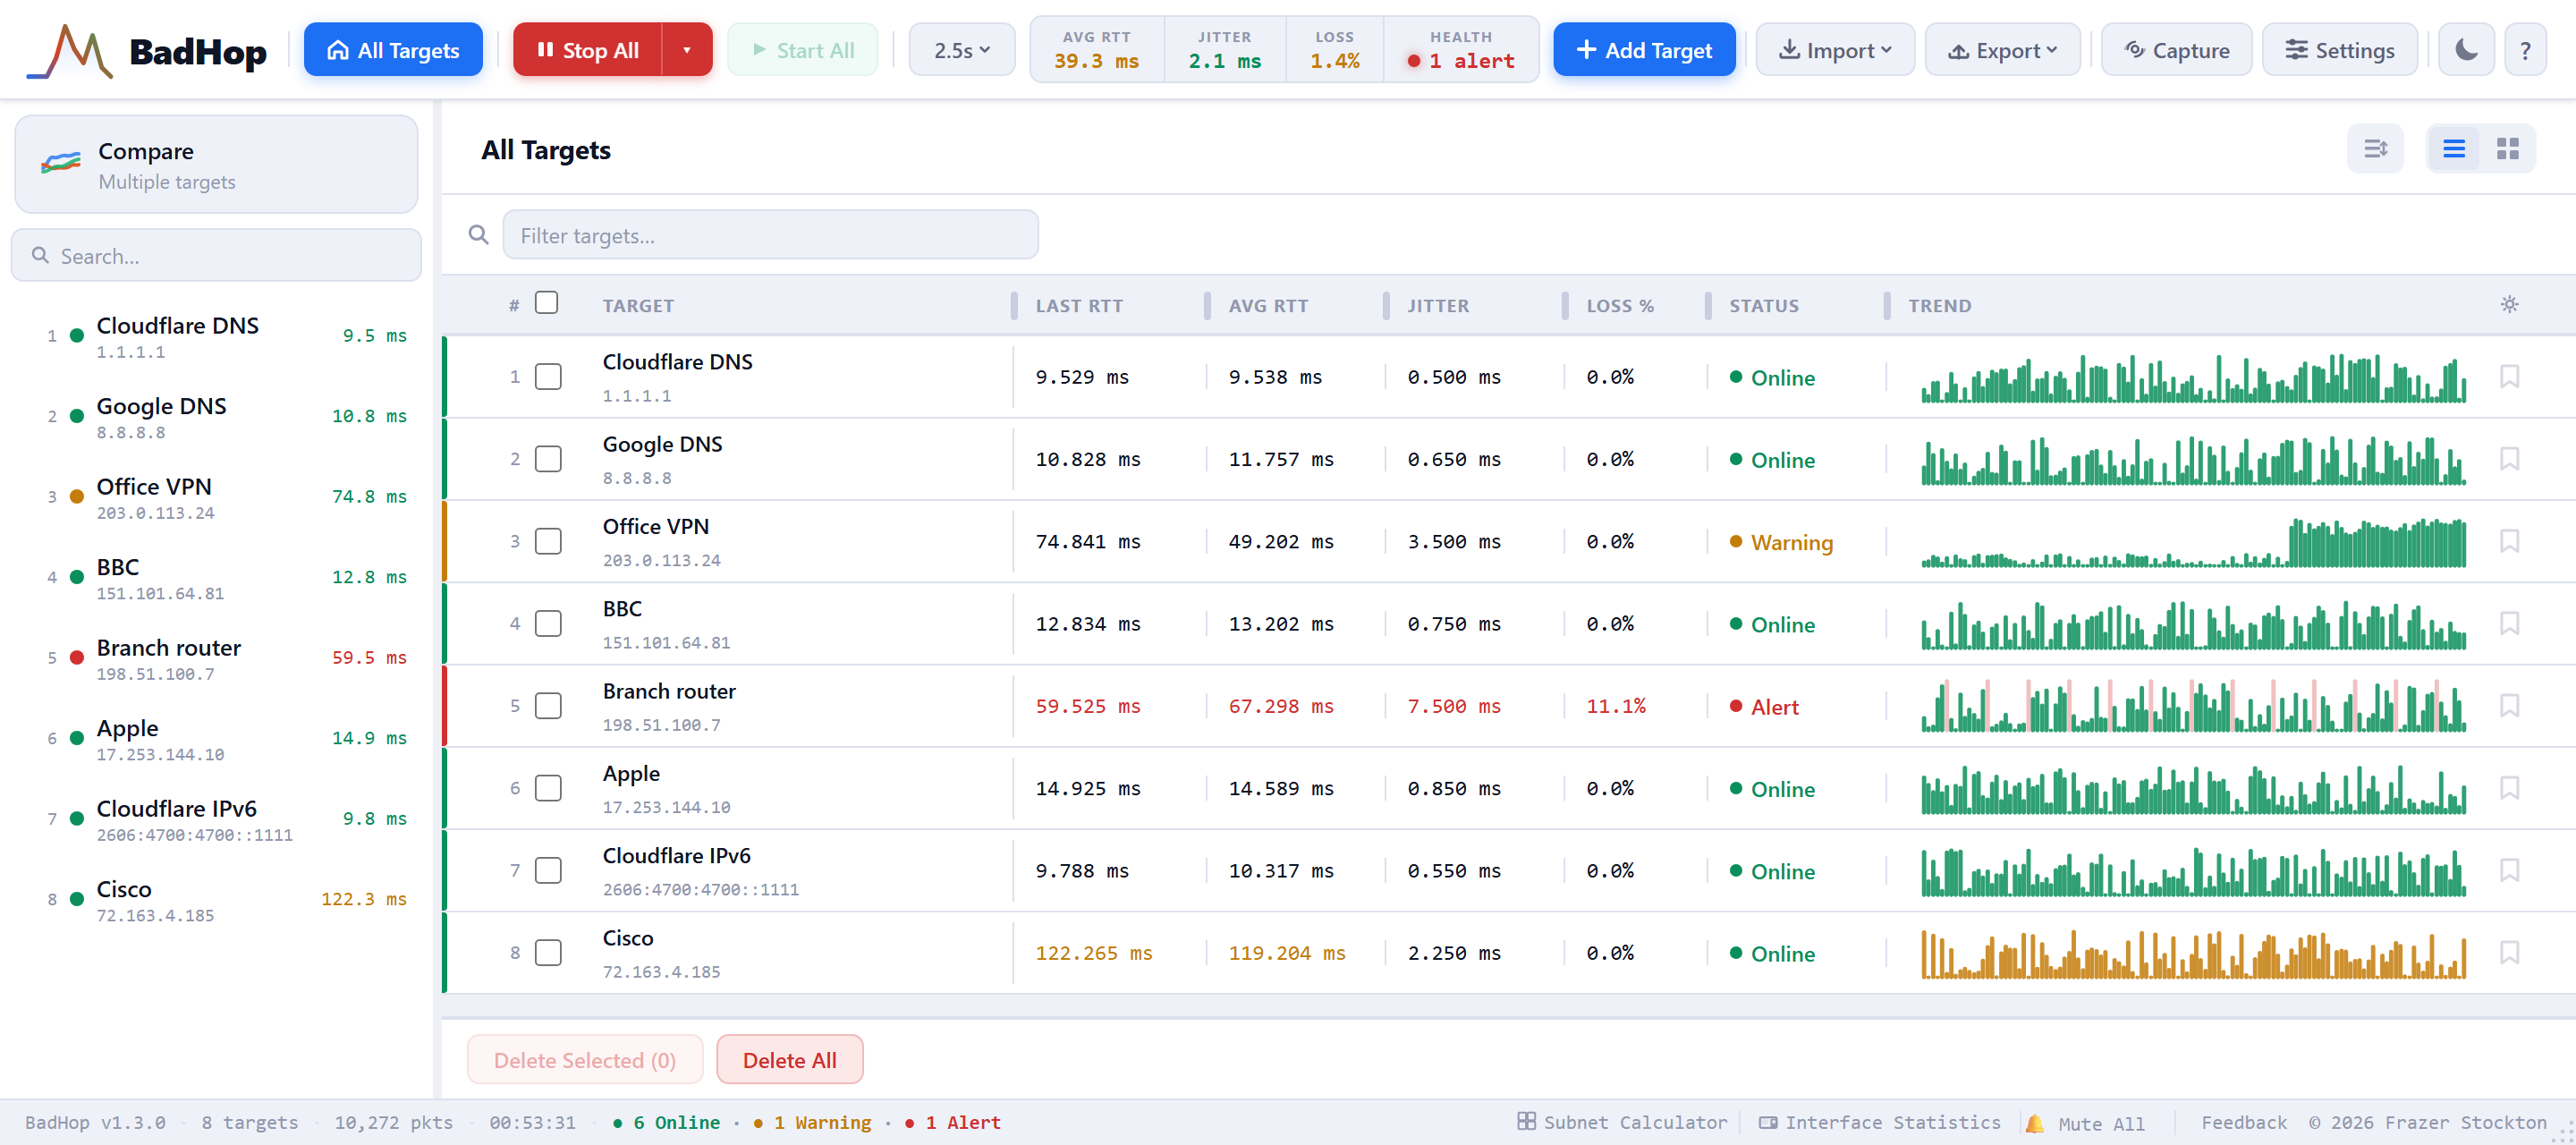
Task: Open help question mark button
Action: pos(2525,50)
